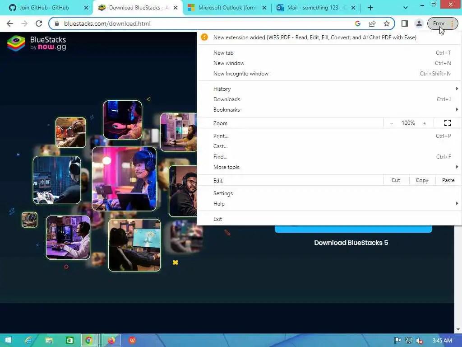This screenshot has width=462, height=347.
Task: Share this page via share icon
Action: coord(372,23)
